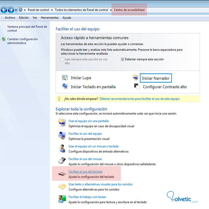Click Explorar toda la configuración heading
Viewport: 209px width, 209px height.
[x=81, y=109]
